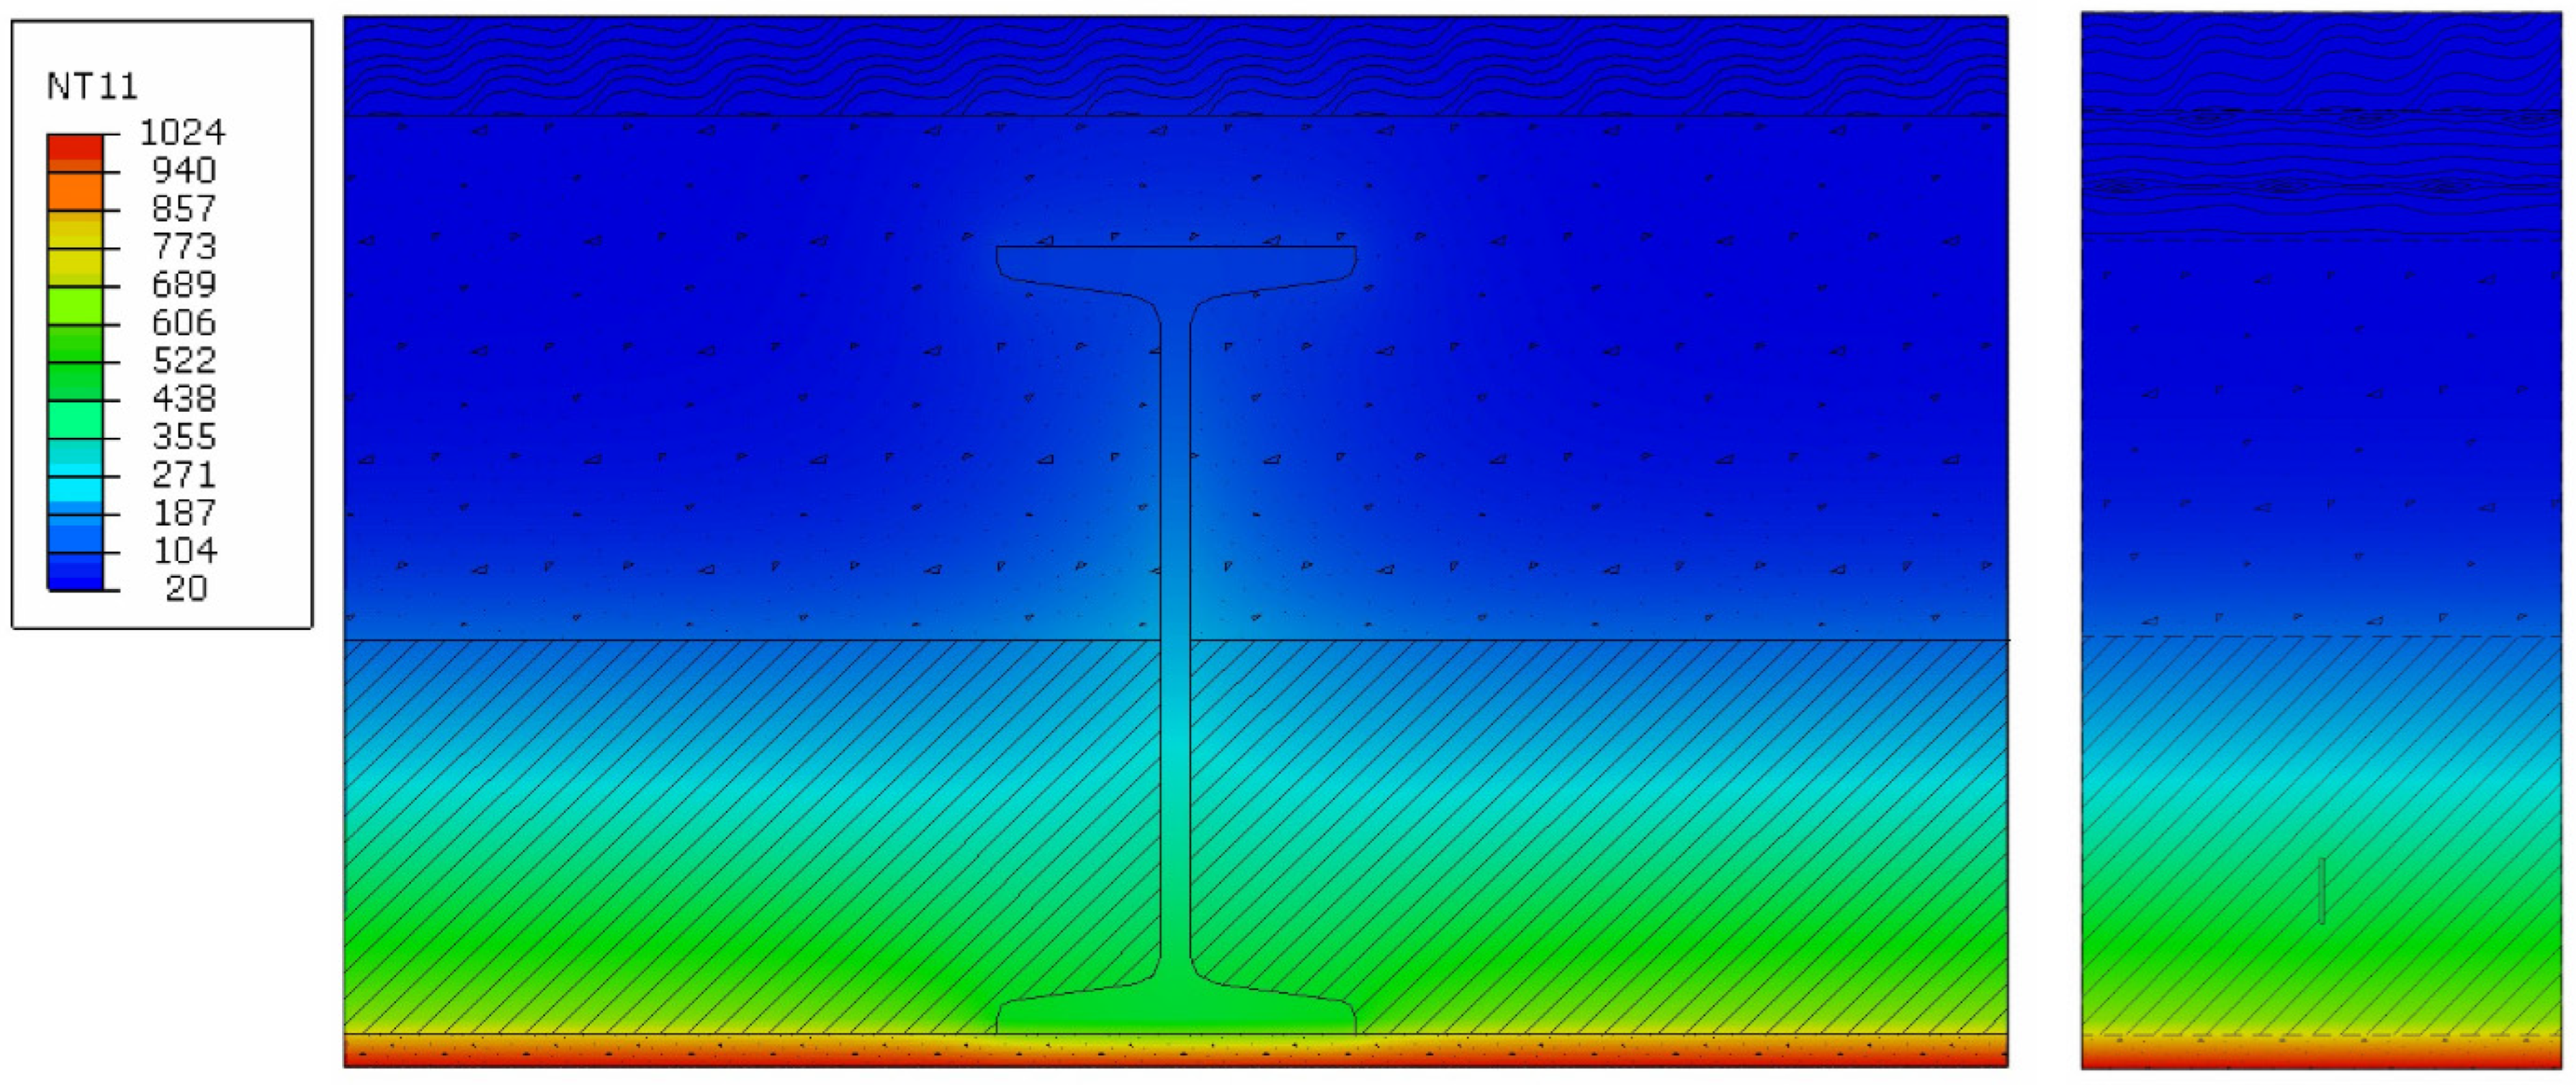Click the wavy layer atop the left contour plot

point(1176,66)
